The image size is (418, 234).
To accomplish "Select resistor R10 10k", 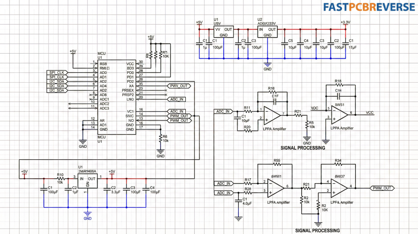I will point(60,178).
